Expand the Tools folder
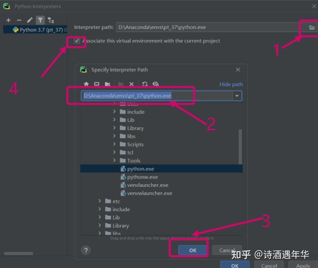Image resolution: width=318 pixels, height=268 pixels. click(114, 160)
